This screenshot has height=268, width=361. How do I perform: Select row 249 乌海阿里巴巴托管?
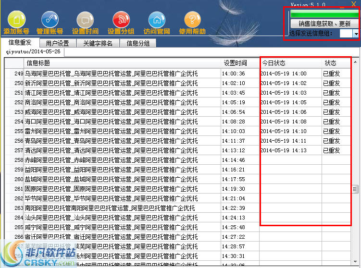click(177, 73)
